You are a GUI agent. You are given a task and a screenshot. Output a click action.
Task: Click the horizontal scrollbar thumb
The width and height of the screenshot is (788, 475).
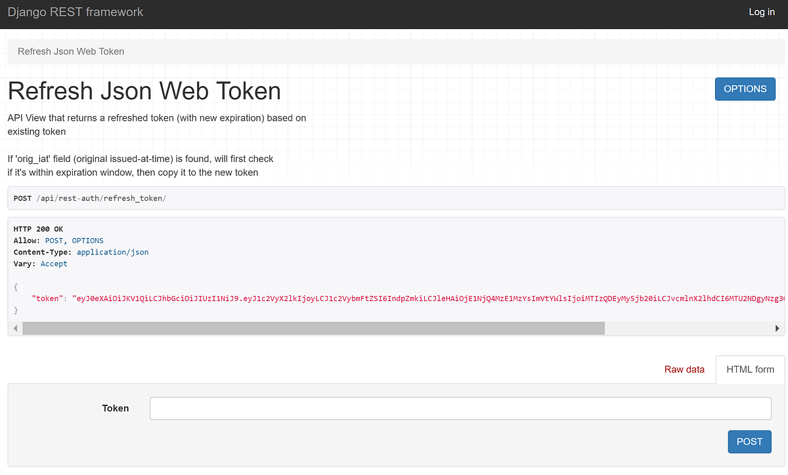(313, 328)
